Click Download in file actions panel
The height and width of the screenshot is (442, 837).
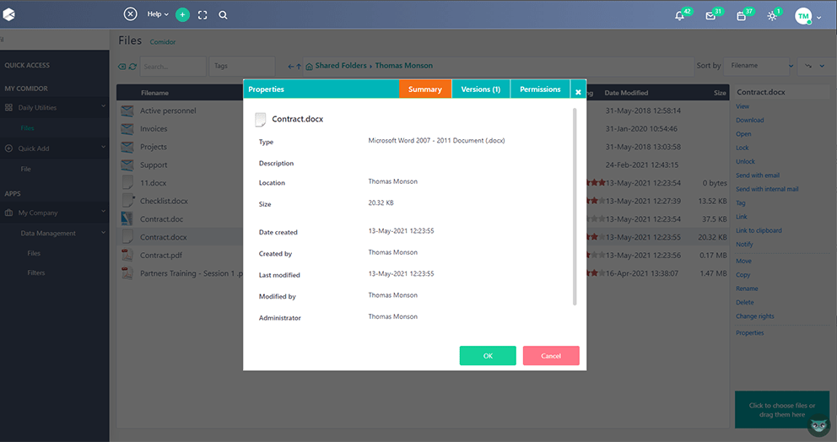(749, 120)
